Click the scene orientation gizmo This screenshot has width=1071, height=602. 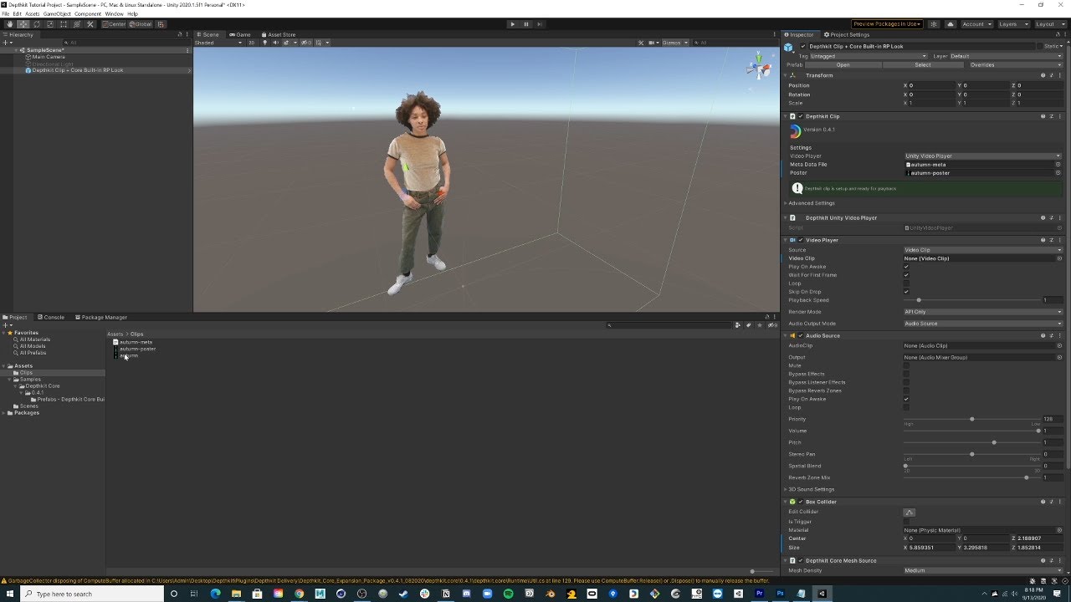[x=760, y=69]
